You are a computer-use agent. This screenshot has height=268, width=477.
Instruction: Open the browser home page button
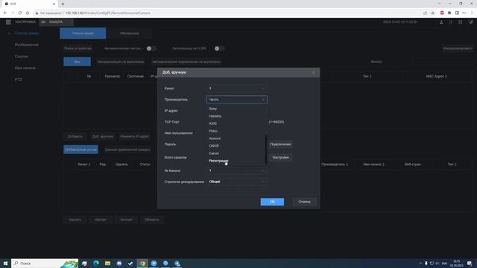pyautogui.click(x=28, y=13)
